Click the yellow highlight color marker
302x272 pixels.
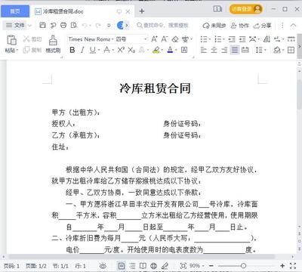click(x=156, y=50)
